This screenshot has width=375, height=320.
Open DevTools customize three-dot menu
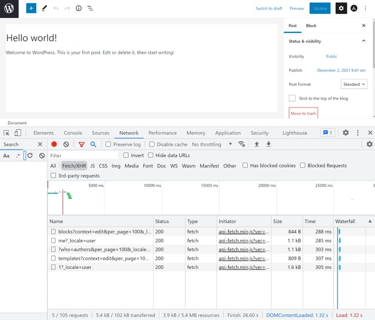click(x=358, y=132)
